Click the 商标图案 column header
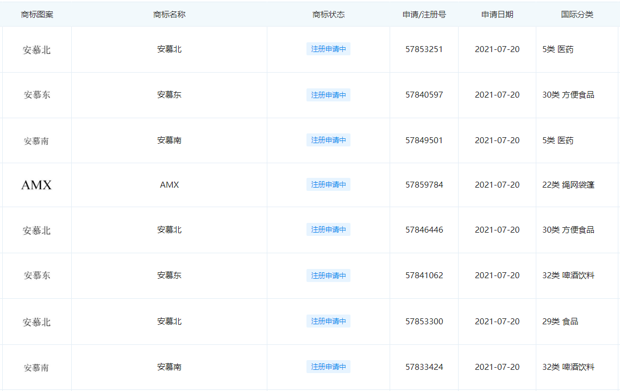This screenshot has width=620, height=391. point(37,15)
